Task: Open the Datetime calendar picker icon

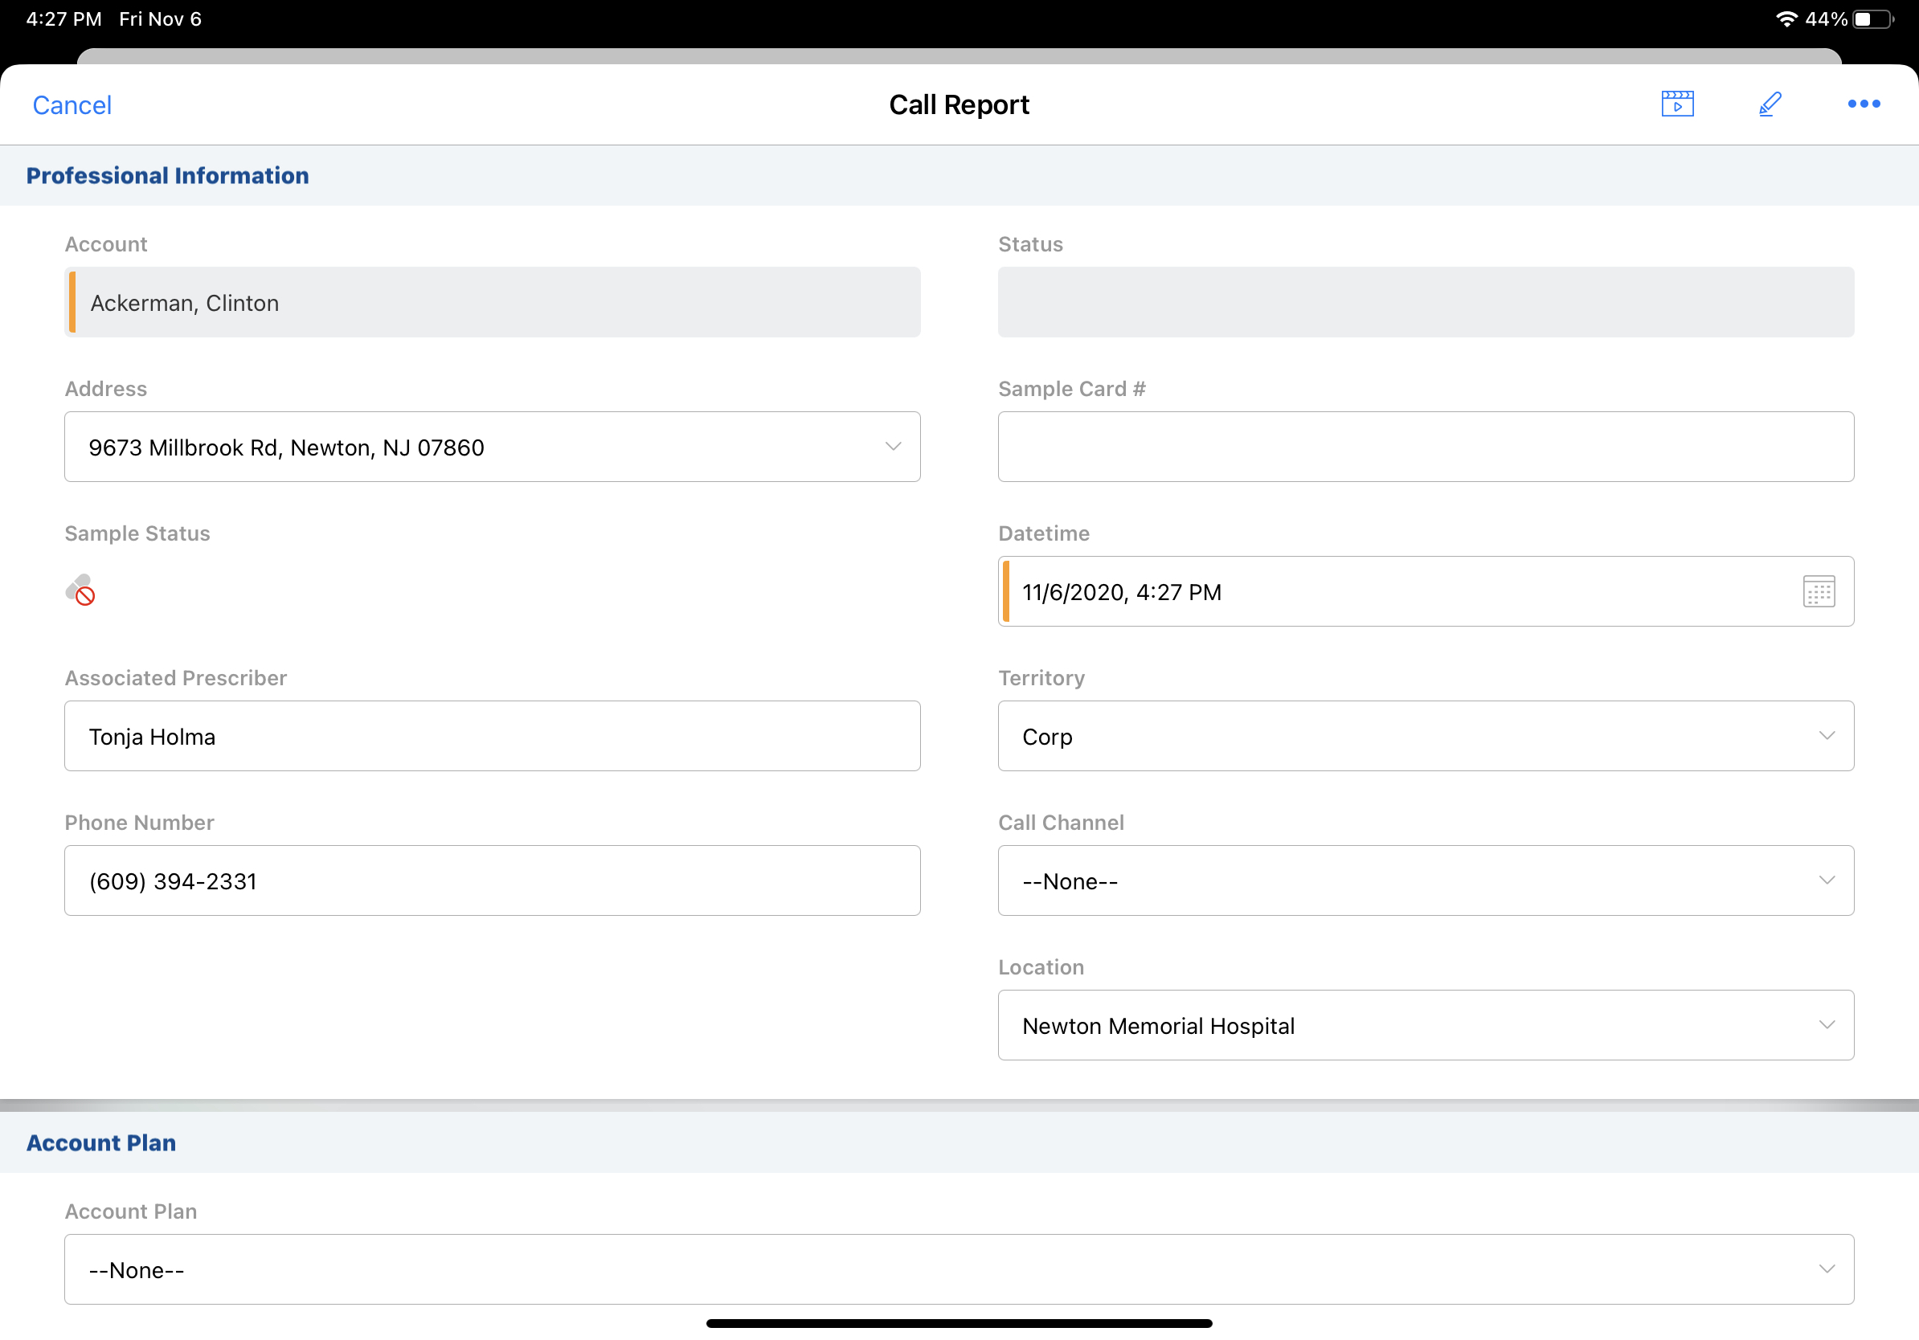Action: tap(1818, 591)
